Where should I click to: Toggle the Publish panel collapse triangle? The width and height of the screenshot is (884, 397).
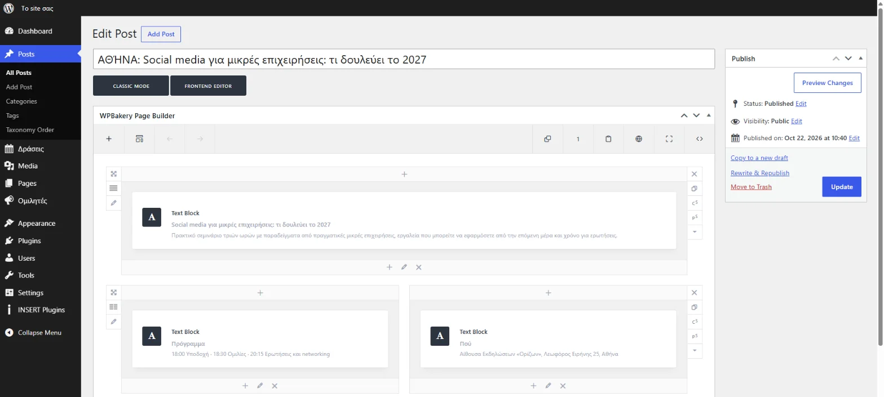(860, 59)
